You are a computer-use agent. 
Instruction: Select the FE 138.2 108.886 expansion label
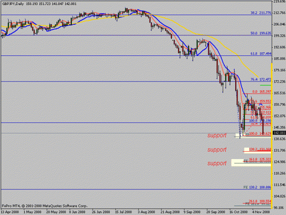257,187
